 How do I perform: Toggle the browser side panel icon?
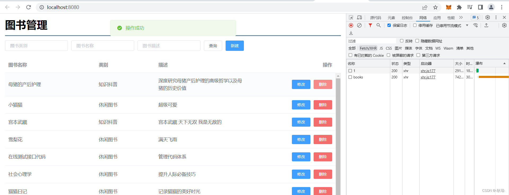480,7
